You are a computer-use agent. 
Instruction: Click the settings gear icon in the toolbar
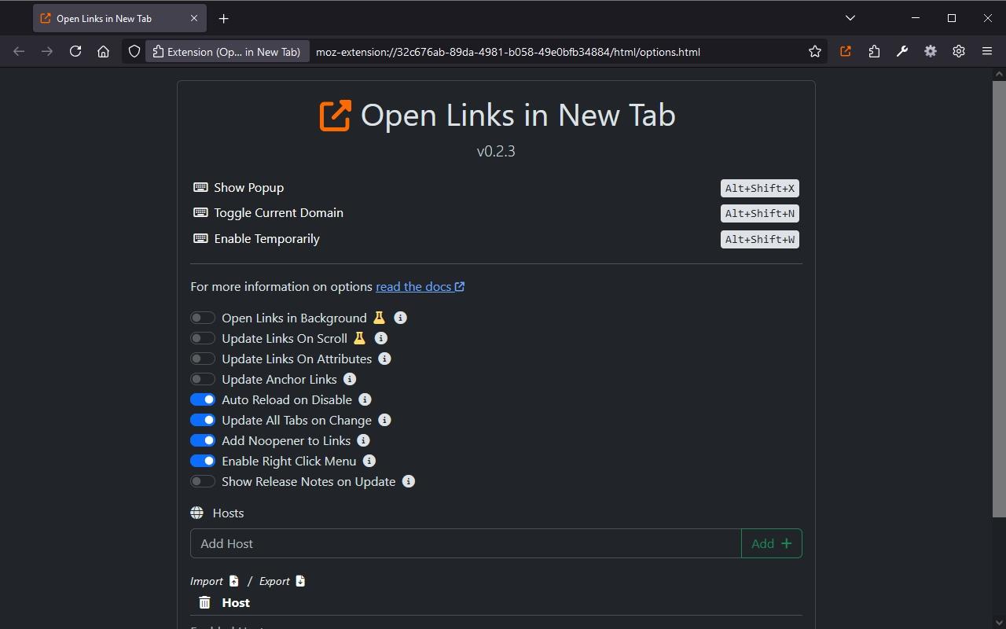959,52
